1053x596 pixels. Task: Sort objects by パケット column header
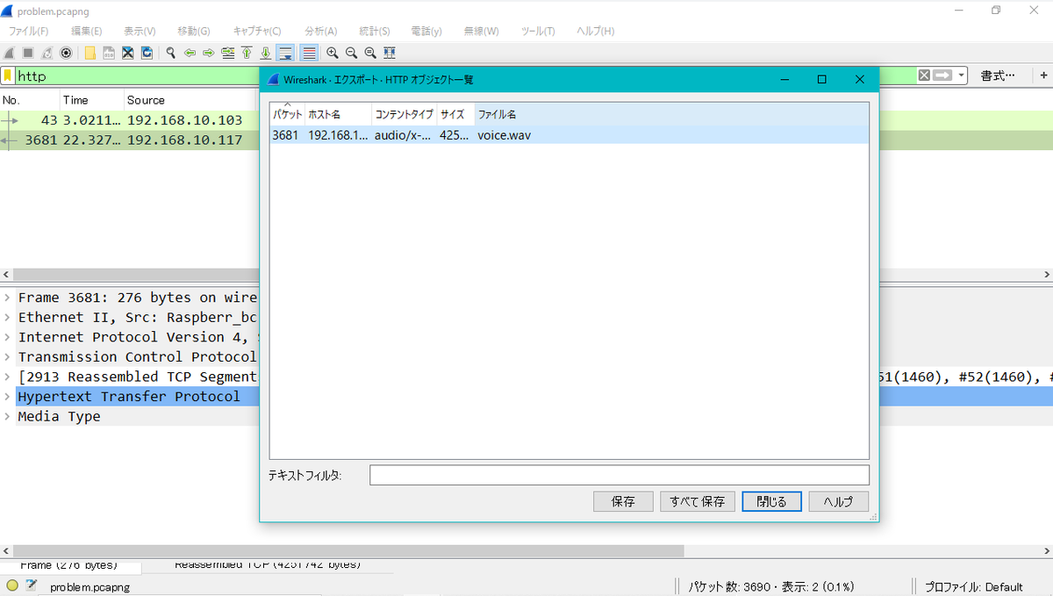pyautogui.click(x=287, y=114)
